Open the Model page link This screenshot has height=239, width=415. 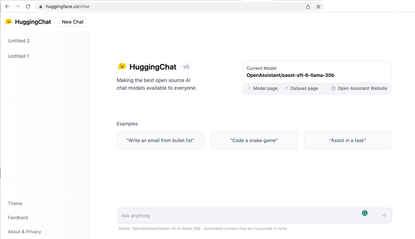[x=263, y=88]
